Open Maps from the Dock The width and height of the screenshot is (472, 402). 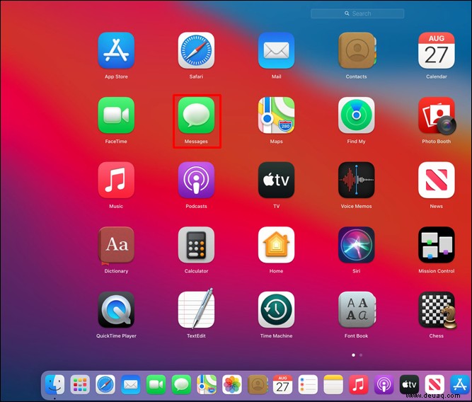(x=207, y=384)
